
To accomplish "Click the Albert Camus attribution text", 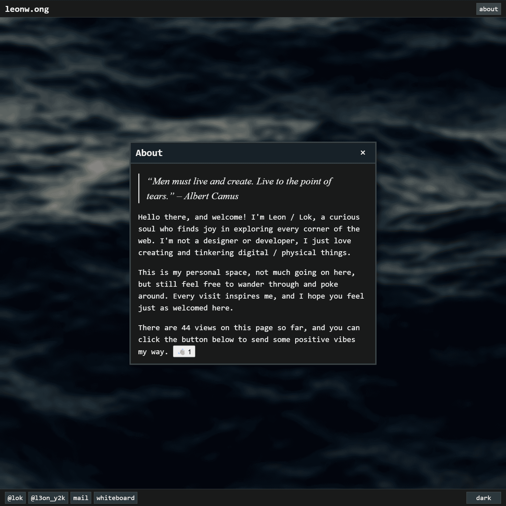I will [211, 196].
